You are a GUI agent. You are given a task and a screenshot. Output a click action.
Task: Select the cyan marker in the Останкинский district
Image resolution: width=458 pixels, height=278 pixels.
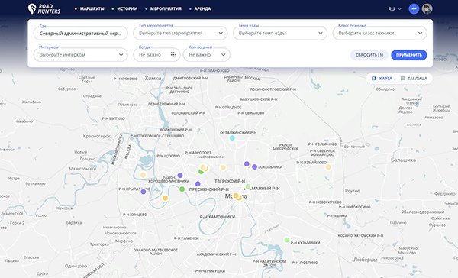click(232, 138)
